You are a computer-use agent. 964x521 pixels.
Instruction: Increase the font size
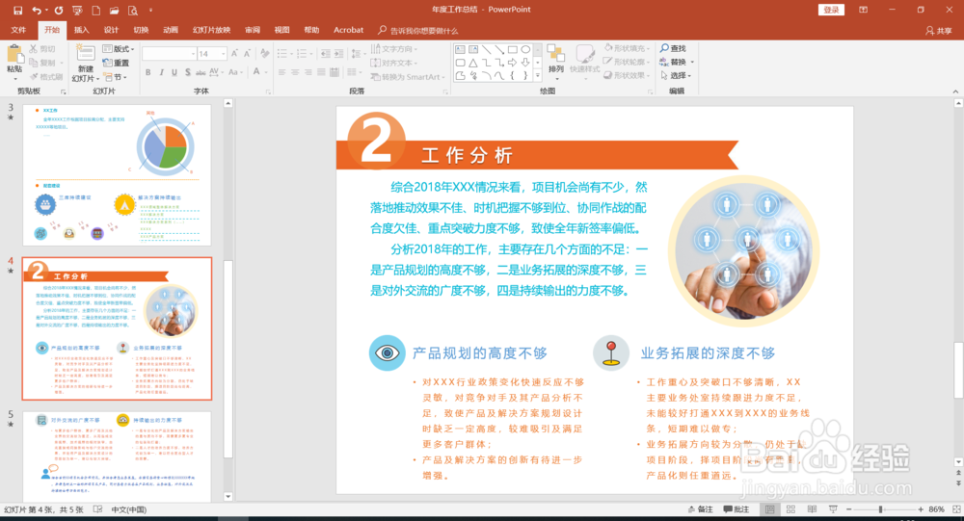pos(234,54)
